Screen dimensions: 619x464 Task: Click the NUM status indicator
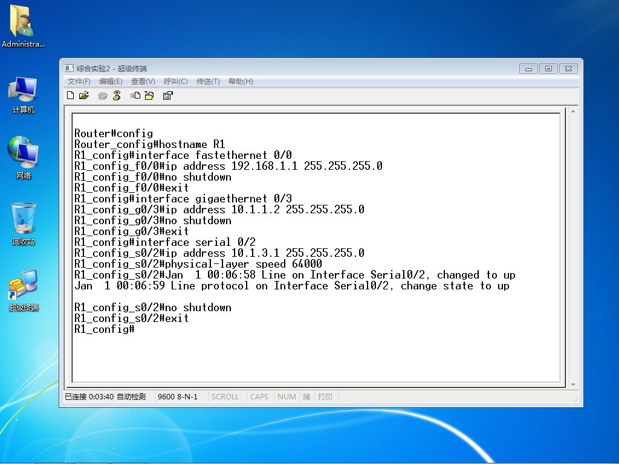point(287,396)
